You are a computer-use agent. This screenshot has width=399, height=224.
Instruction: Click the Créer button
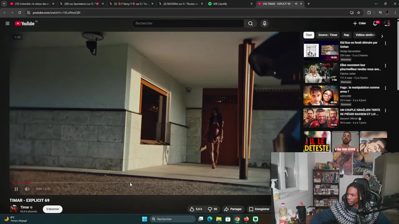(359, 23)
